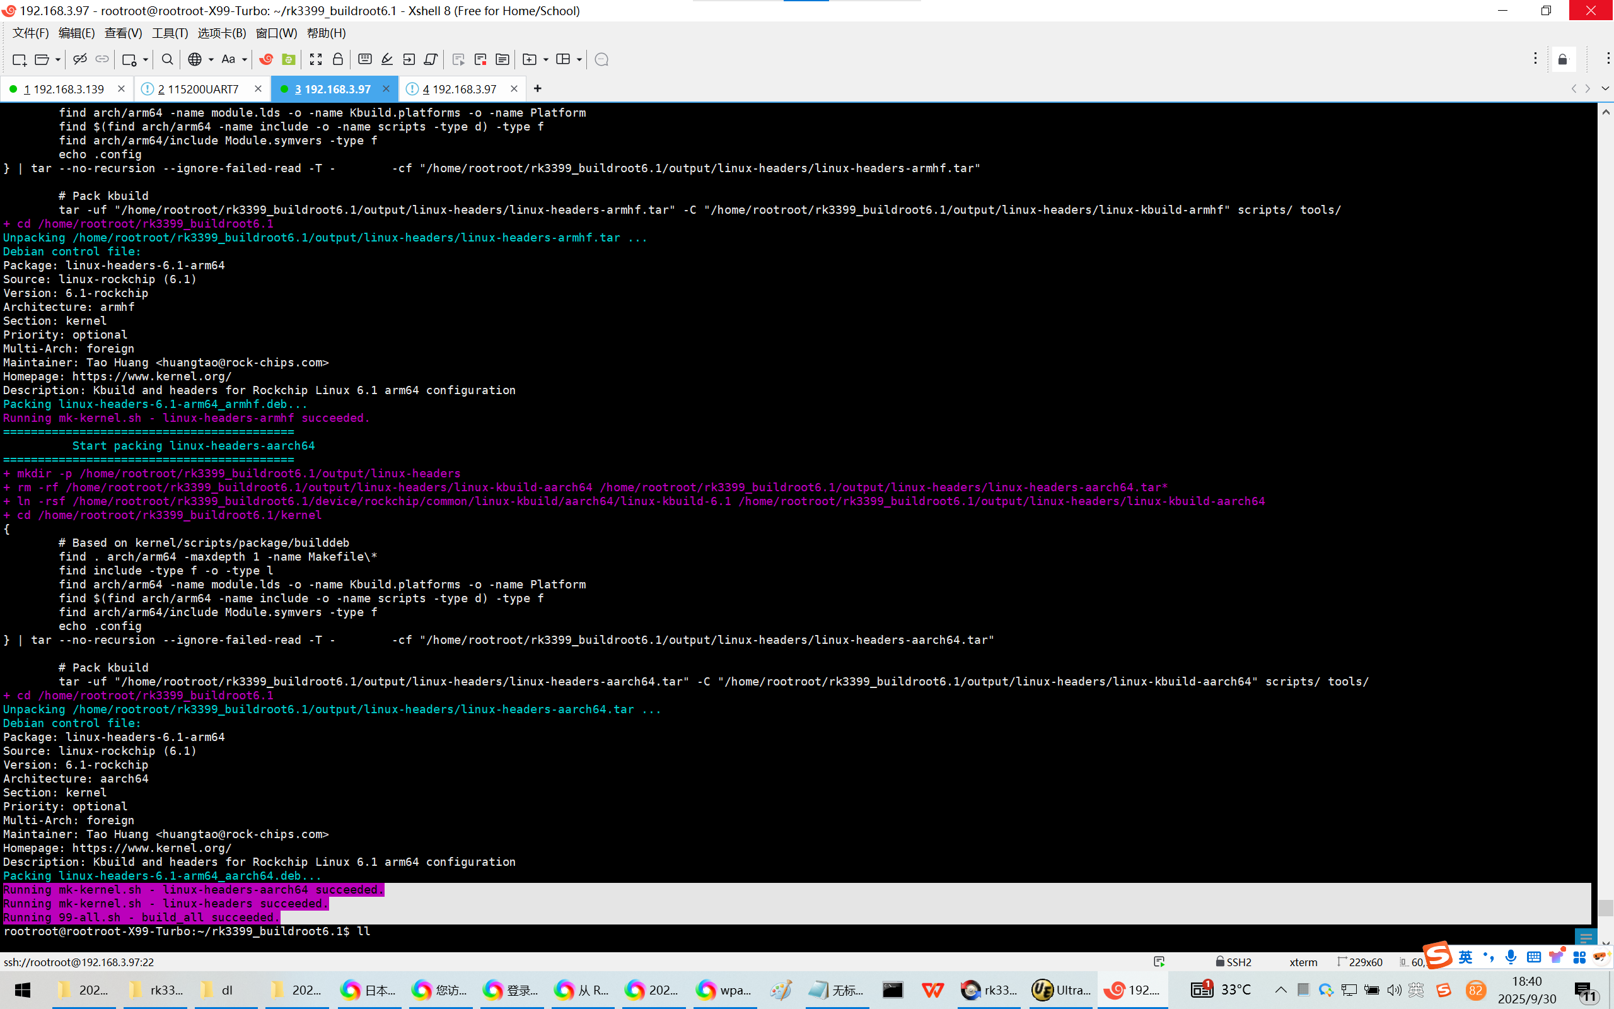Add a new tab with plus button

click(x=538, y=89)
